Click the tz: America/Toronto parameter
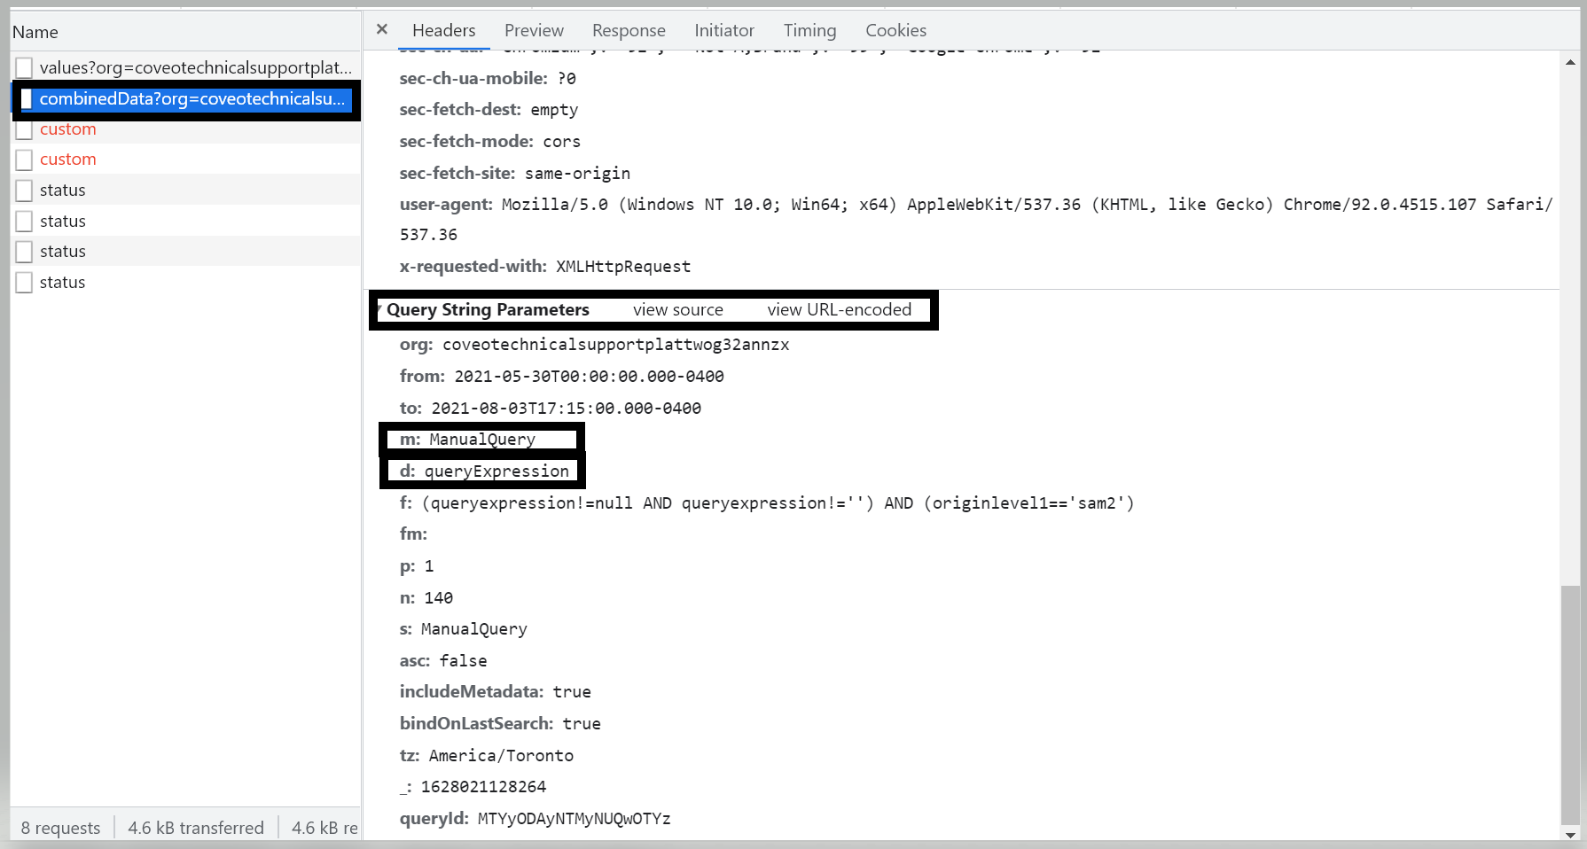1587x849 pixels. pos(487,756)
